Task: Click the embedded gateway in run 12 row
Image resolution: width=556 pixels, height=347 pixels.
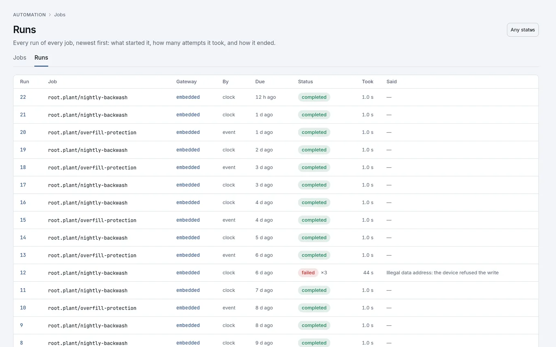Action: 188,273
